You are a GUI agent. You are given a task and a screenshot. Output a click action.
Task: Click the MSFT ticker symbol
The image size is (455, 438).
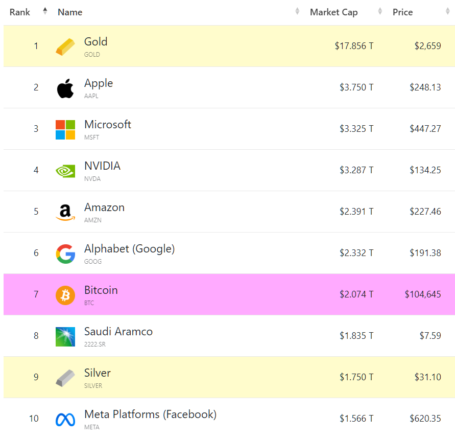click(x=91, y=137)
